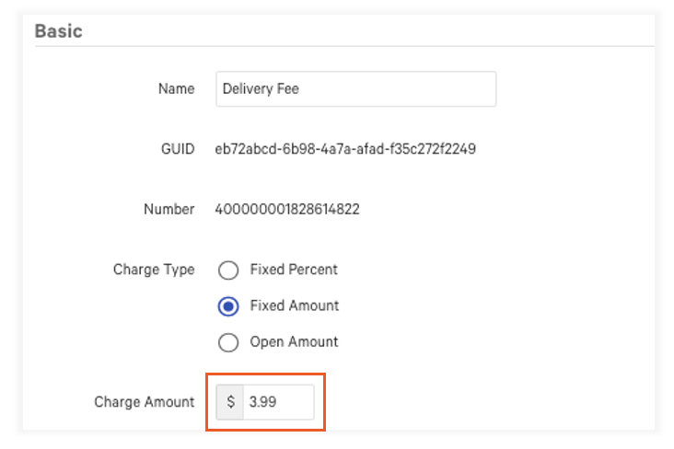The image size is (674, 449).
Task: Select the Fixed Percent radio button
Action: [x=228, y=271]
